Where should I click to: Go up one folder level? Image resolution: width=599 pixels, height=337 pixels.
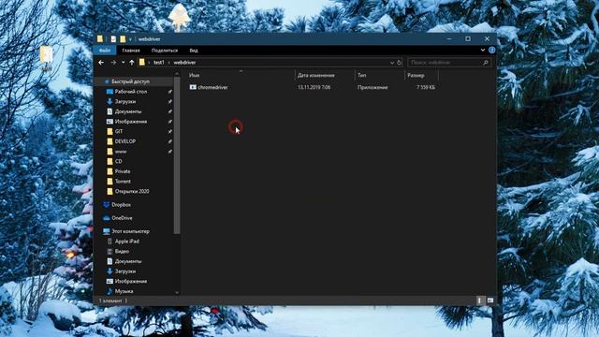coord(132,63)
